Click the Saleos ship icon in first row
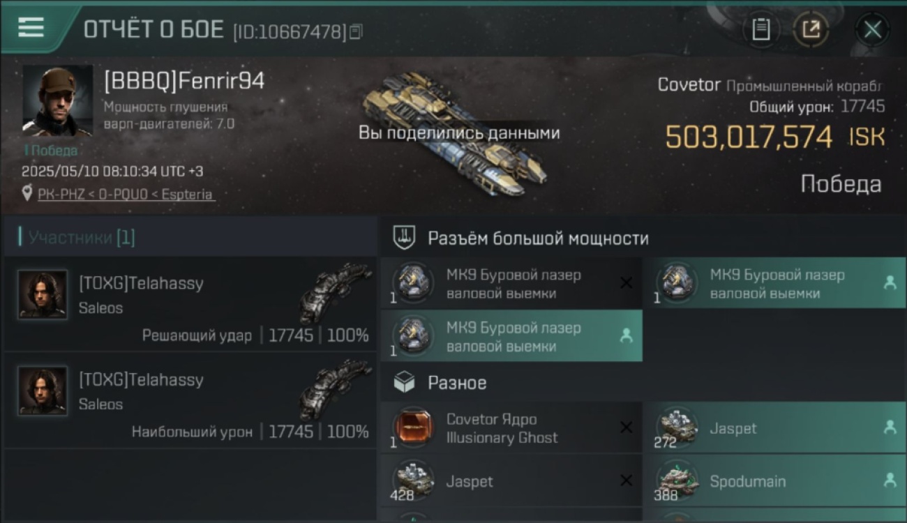 [x=335, y=293]
